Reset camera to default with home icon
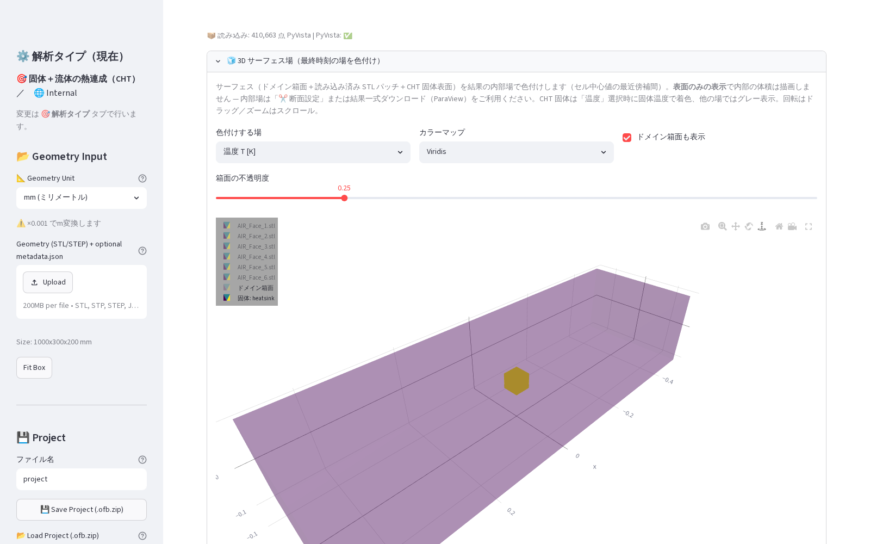Viewport: 870px width, 544px height. 779,226
